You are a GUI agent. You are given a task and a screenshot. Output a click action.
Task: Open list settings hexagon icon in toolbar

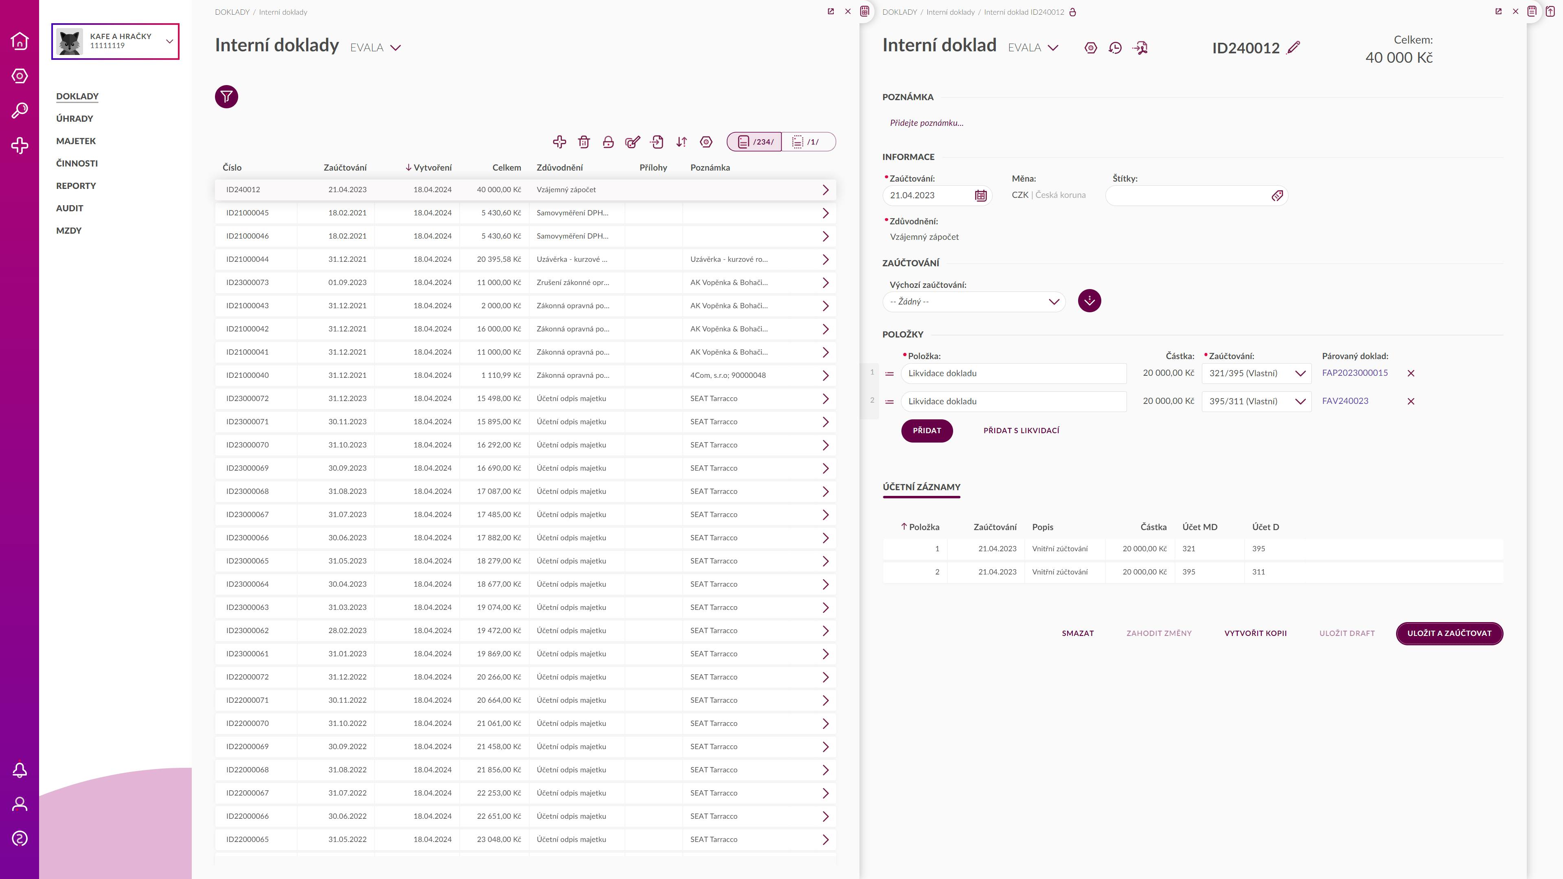point(706,142)
